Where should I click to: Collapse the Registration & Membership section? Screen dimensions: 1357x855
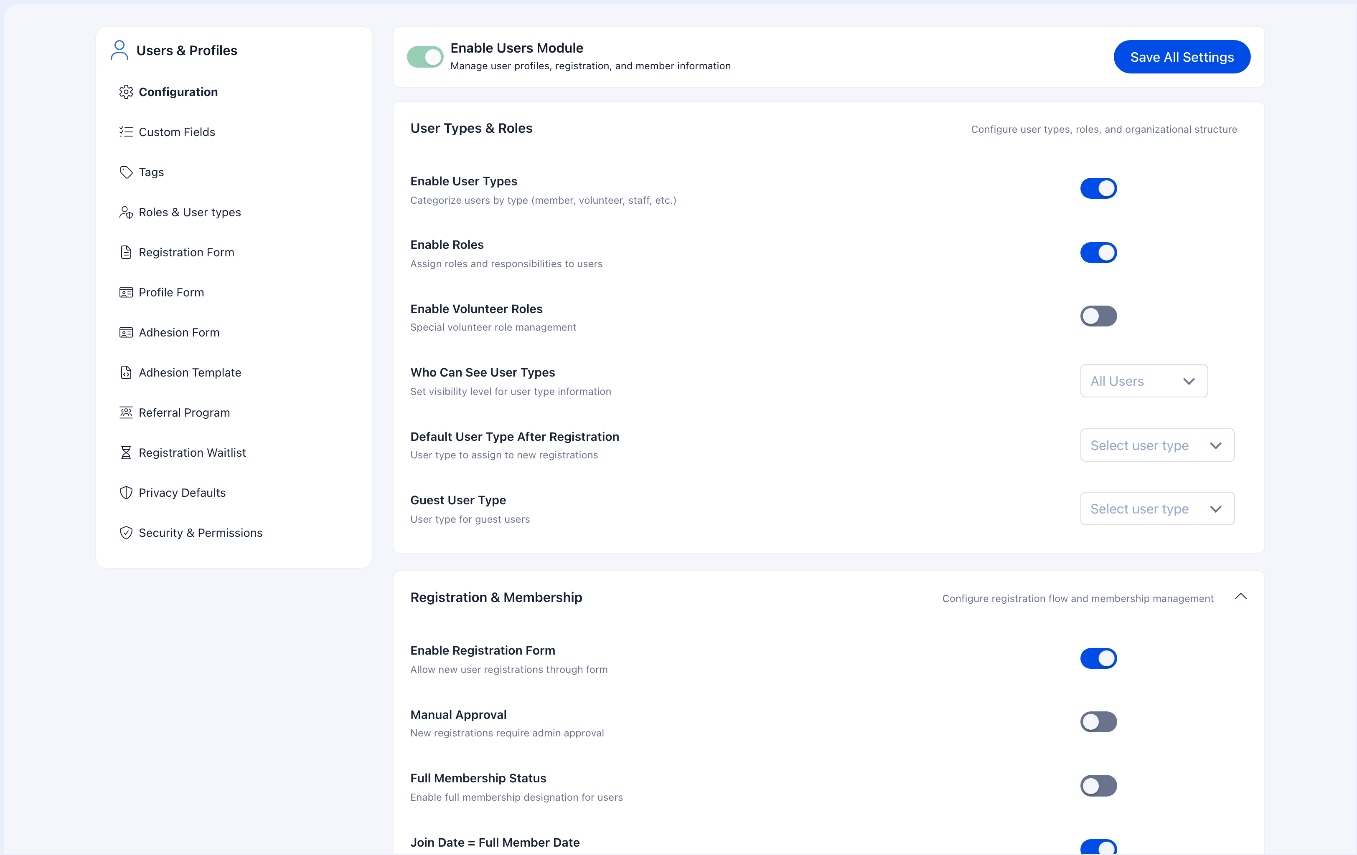(x=1241, y=597)
